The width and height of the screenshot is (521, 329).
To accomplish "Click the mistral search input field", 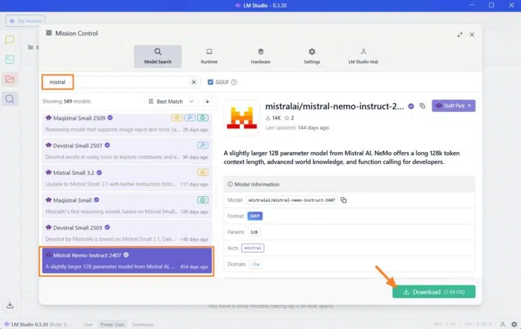I will click(x=121, y=82).
